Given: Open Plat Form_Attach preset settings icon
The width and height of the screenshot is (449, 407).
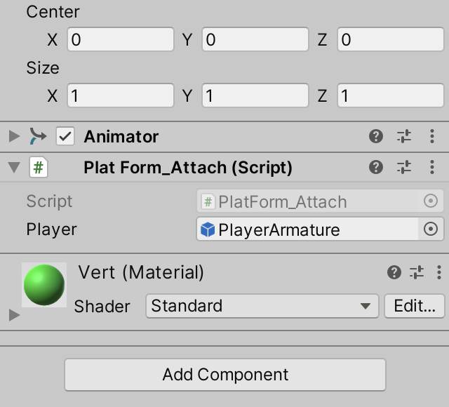Looking at the screenshot, I should 403,167.
